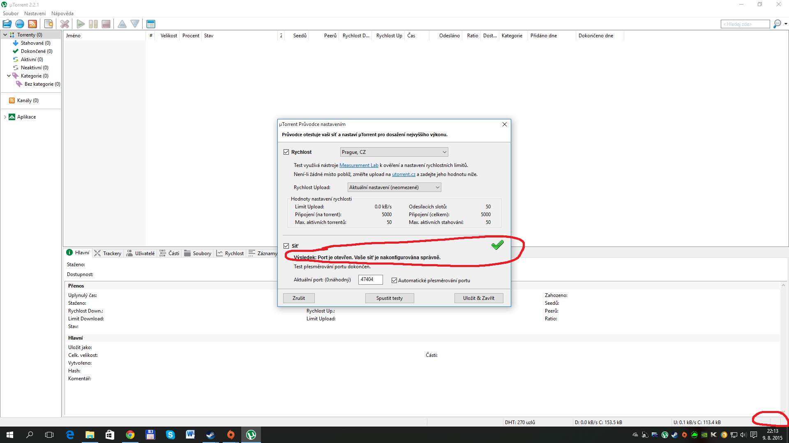The image size is (789, 443).
Task: Switch to the Trackery tab
Action: click(108, 253)
